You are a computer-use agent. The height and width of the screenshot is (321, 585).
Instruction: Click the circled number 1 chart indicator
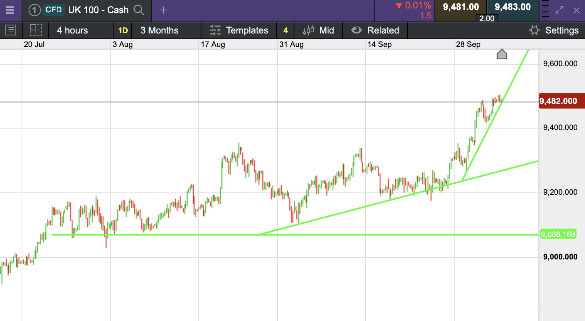tap(34, 10)
